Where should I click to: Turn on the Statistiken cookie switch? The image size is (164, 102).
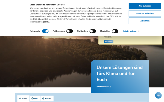click(93, 31)
